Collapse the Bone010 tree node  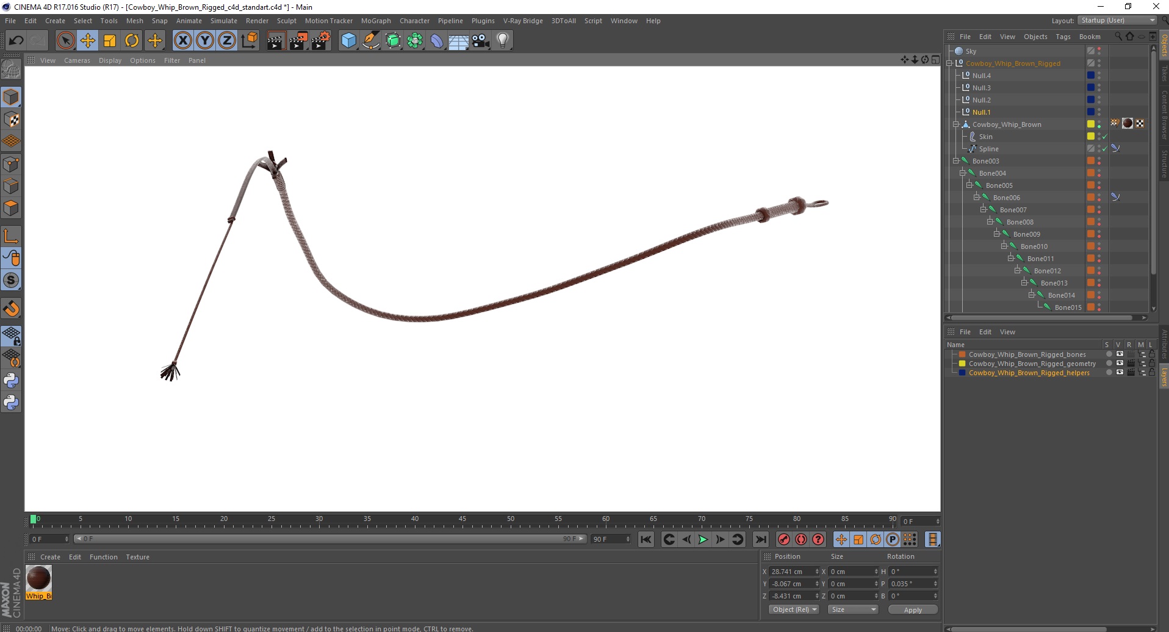(1004, 246)
